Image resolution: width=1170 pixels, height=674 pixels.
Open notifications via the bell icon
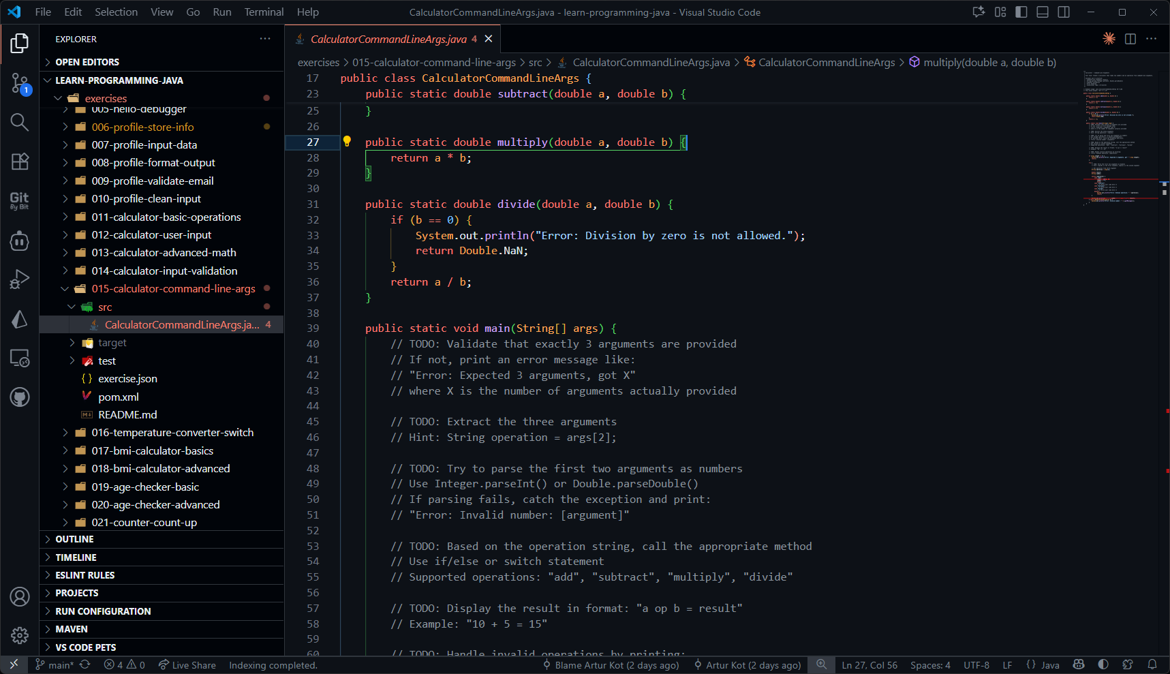[x=1152, y=664]
